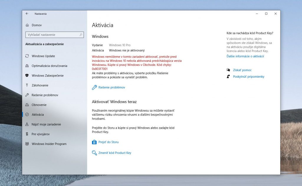Screen dimensions: 302x186
Task: Click the Aktualizácia a zabezpečenie heading
Action: tap(45, 44)
